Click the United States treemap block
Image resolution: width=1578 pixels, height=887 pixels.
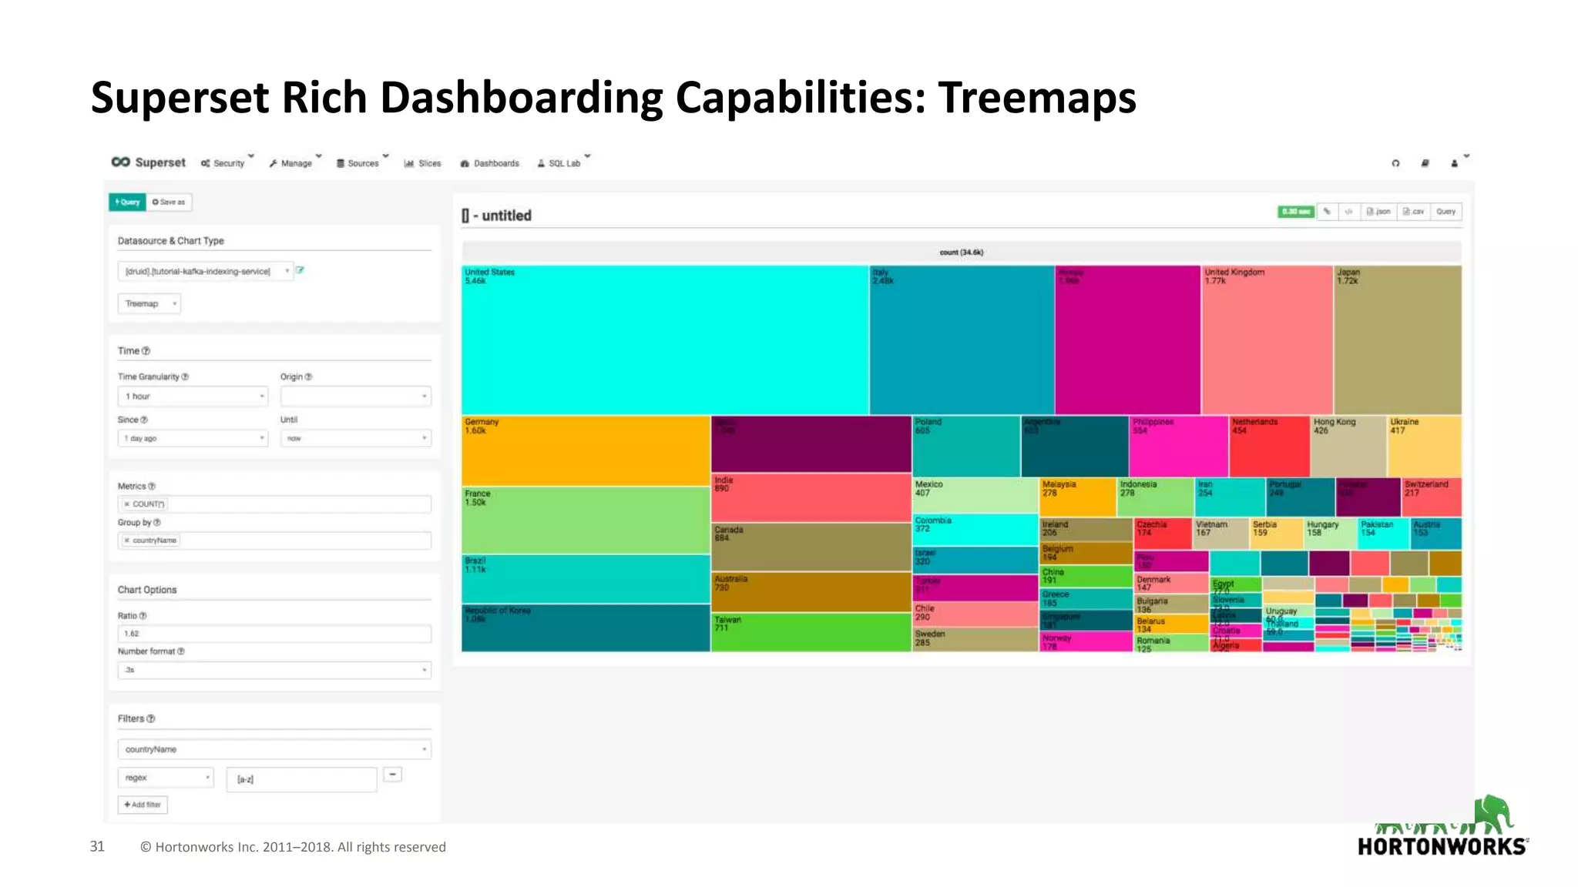coord(664,340)
